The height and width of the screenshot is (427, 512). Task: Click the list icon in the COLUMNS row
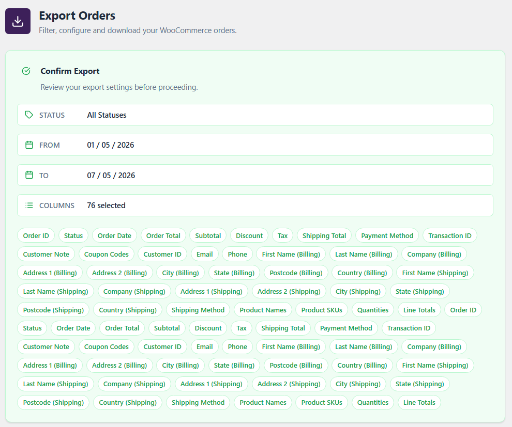[29, 205]
